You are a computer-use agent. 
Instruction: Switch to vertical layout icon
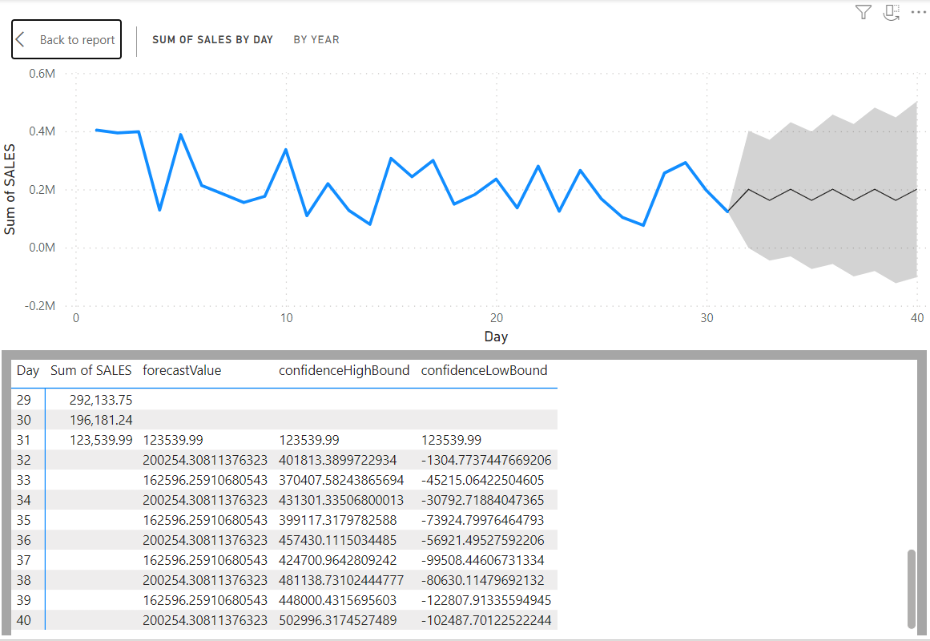point(891,12)
